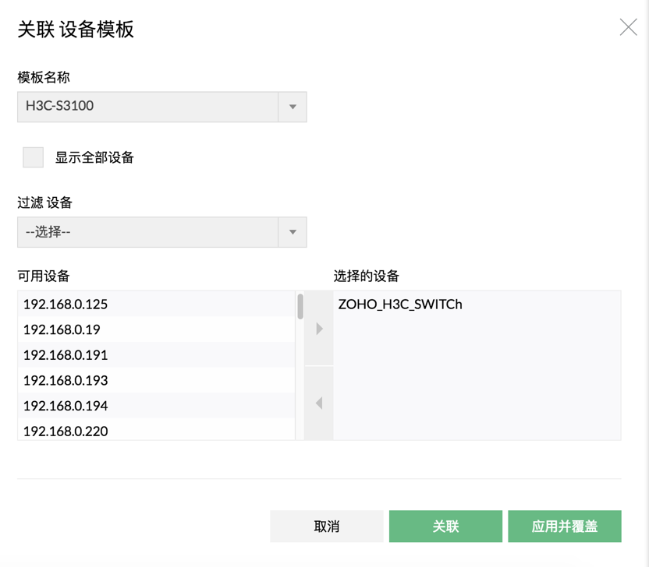Click the left arrow to remove device
The height and width of the screenshot is (567, 649).
[319, 403]
